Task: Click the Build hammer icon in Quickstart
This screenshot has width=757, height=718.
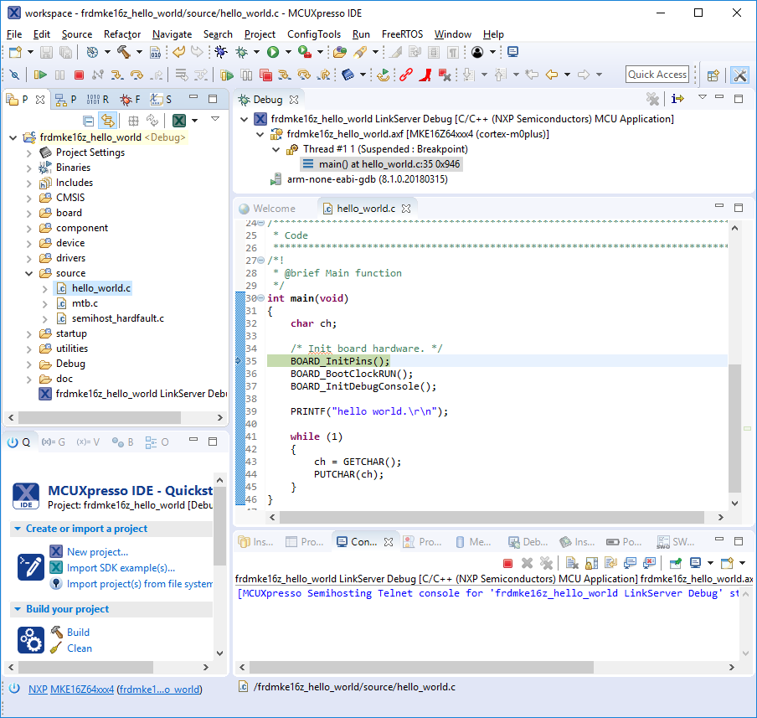Action: [57, 632]
